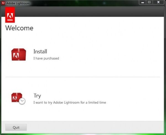Click the Adobe logo banner

[x=10, y=15]
